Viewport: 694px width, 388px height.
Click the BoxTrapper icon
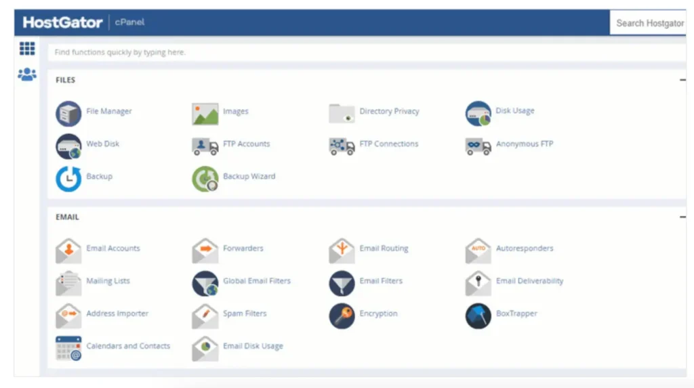[478, 316]
